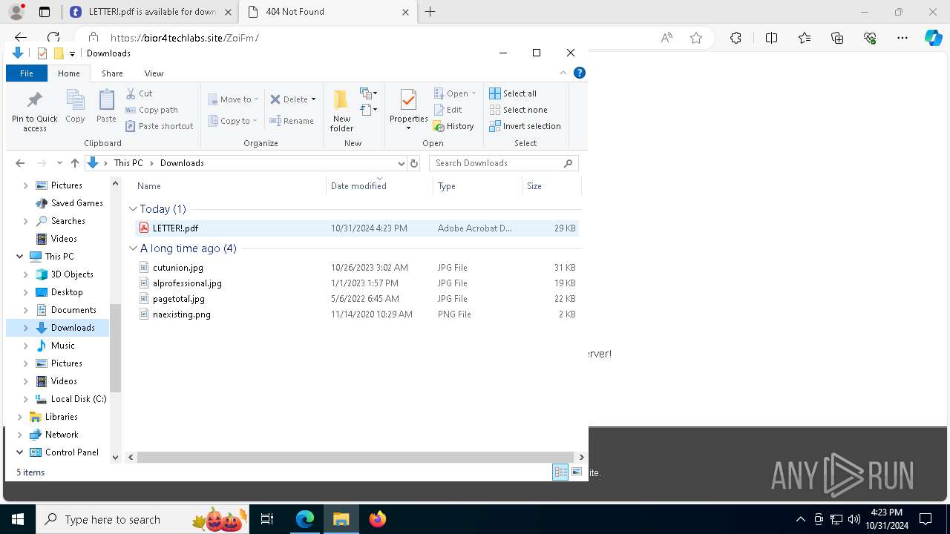Click Cut in the Clipboard group

click(x=139, y=93)
